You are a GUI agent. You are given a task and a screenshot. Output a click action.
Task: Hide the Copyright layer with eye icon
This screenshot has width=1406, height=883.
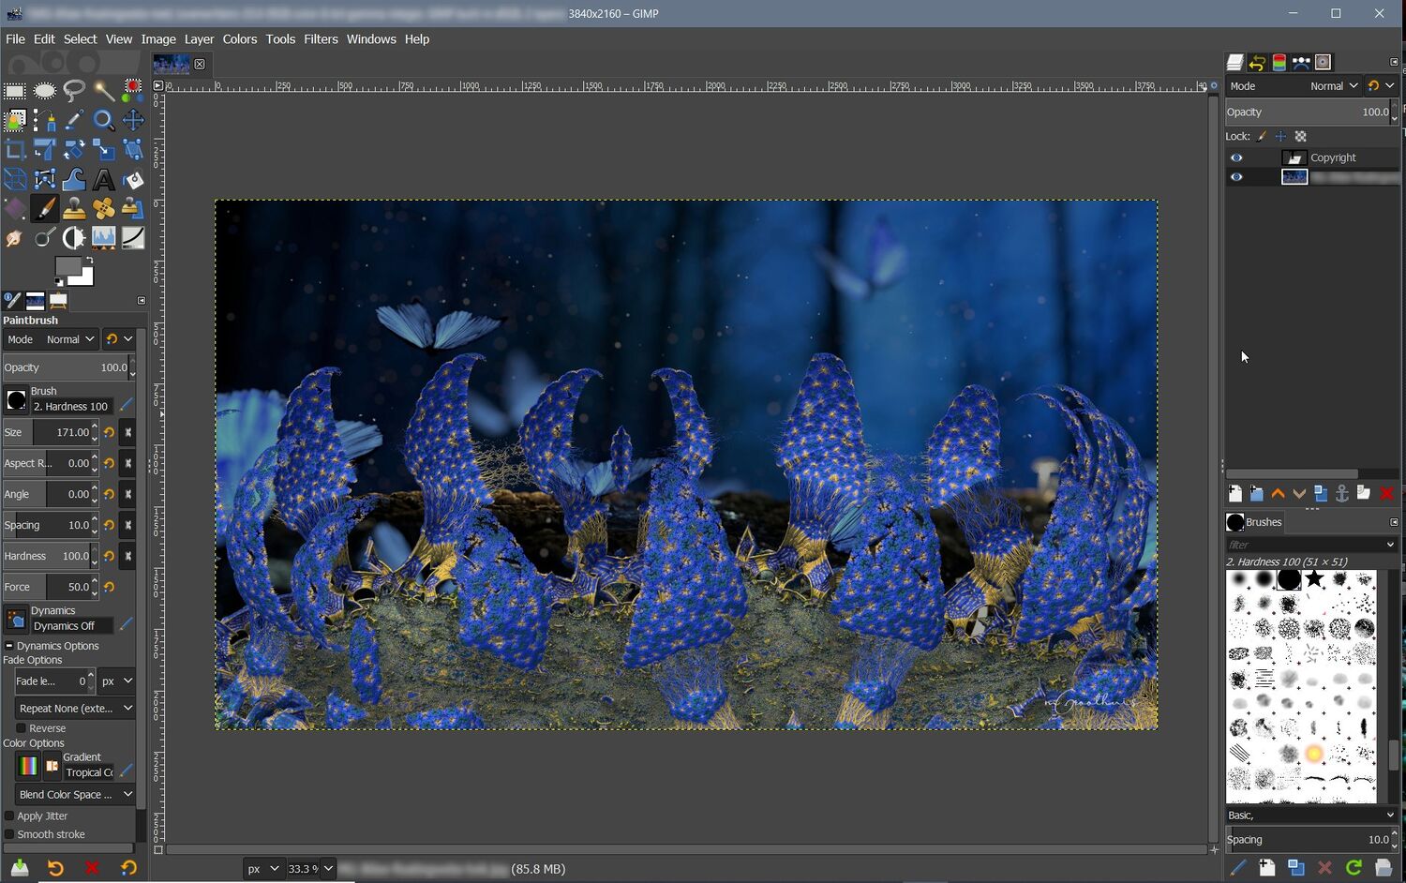point(1236,157)
